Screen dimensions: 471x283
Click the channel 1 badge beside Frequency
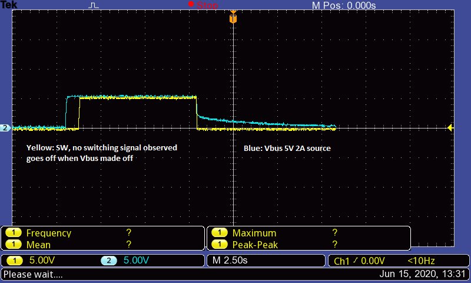pos(14,232)
